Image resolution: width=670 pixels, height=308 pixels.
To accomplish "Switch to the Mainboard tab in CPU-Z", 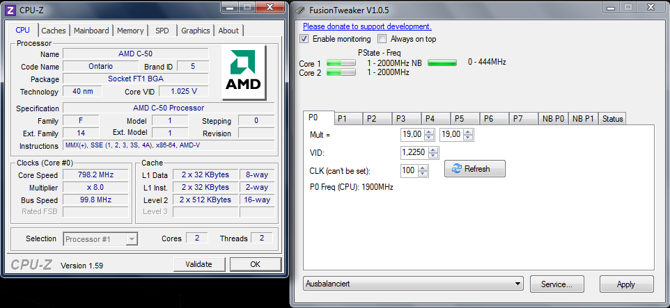I will click(x=91, y=31).
